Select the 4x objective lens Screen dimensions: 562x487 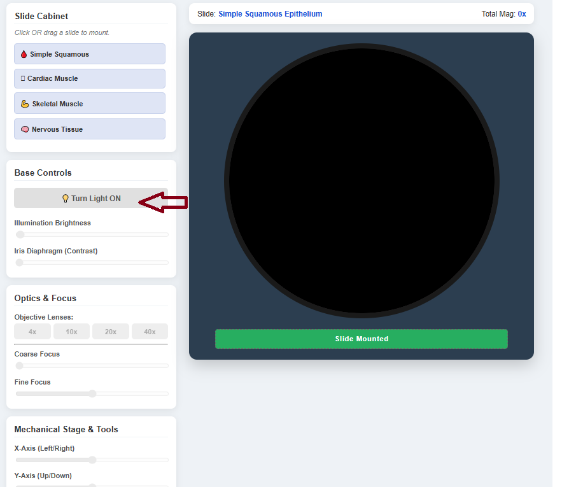coord(32,332)
